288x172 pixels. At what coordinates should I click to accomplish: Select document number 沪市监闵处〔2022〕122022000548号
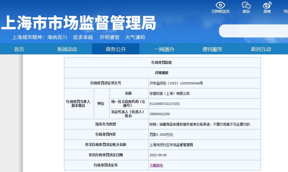[176, 83]
